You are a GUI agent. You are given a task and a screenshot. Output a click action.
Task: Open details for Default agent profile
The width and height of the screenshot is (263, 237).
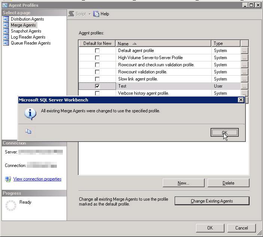pyautogui.click(x=244, y=51)
